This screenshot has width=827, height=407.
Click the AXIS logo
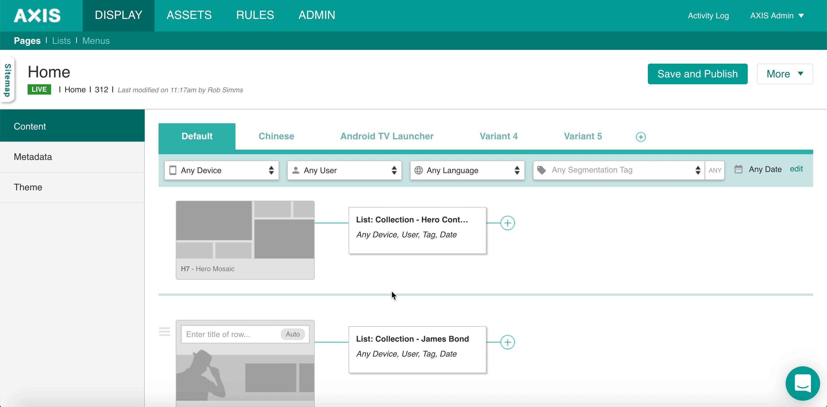pos(37,15)
